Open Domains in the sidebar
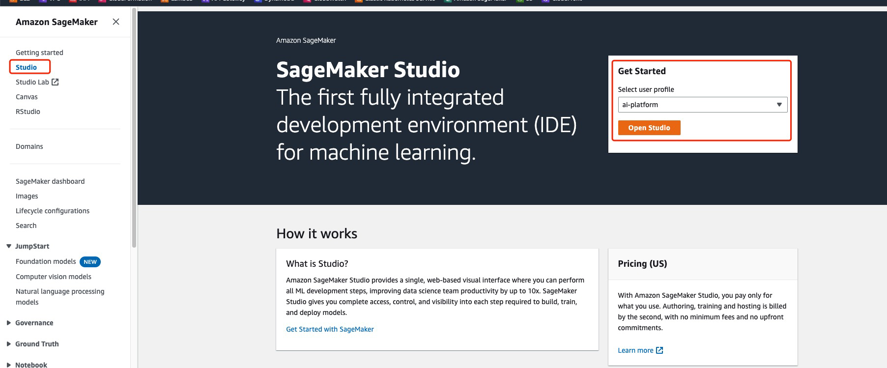 click(29, 146)
